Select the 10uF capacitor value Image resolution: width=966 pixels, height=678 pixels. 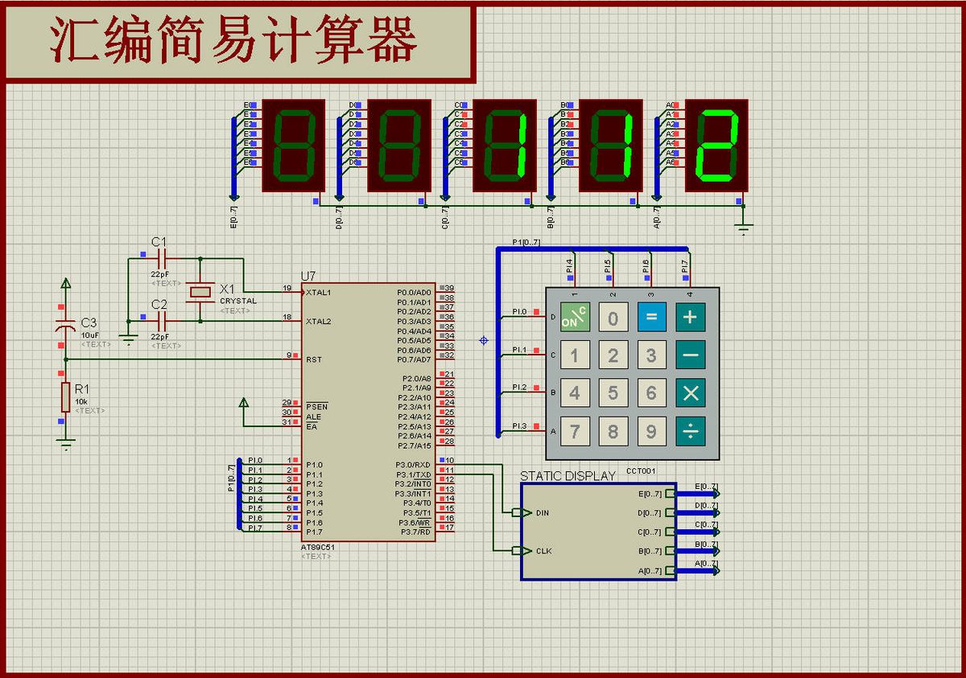pyautogui.click(x=90, y=335)
